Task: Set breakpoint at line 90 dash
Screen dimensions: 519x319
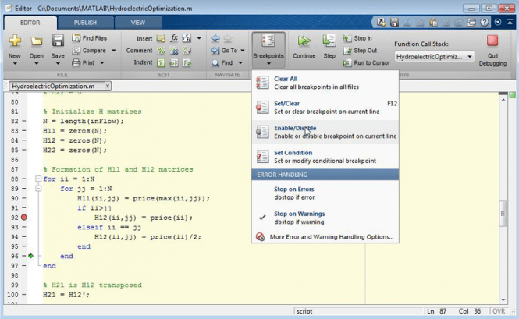Action: pyautogui.click(x=24, y=198)
